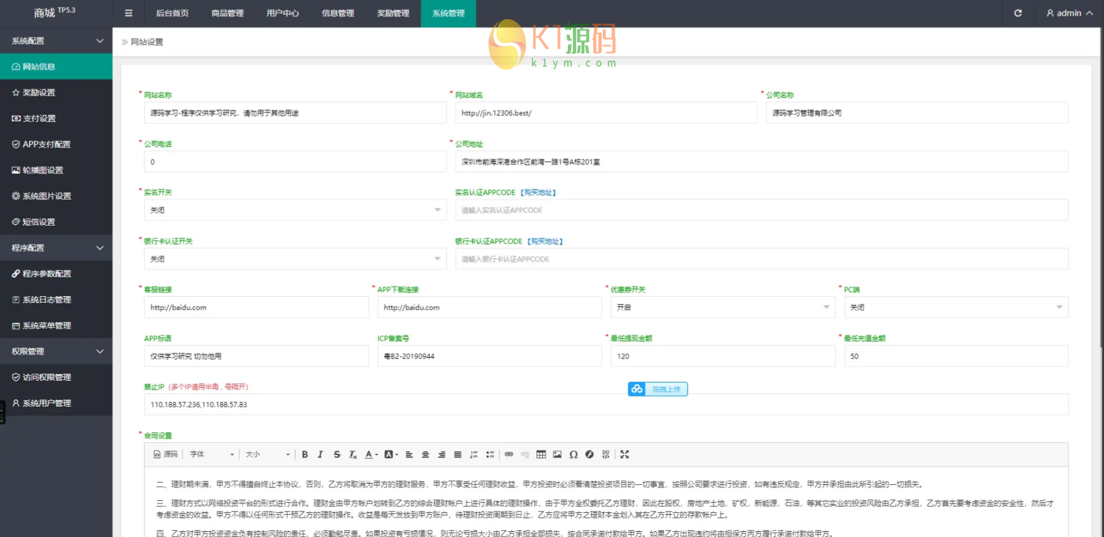Click the blue 拖拽上传 upload button
The image size is (1104, 537).
pos(658,389)
